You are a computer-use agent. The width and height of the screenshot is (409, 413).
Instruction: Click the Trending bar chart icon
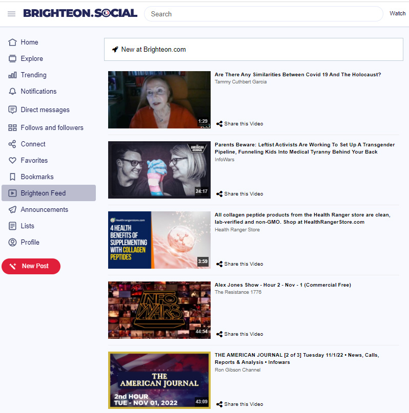[12, 75]
